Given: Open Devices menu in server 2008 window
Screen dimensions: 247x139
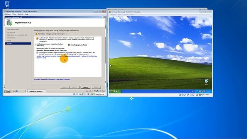Looking at the screenshot, I should pos(20,14).
